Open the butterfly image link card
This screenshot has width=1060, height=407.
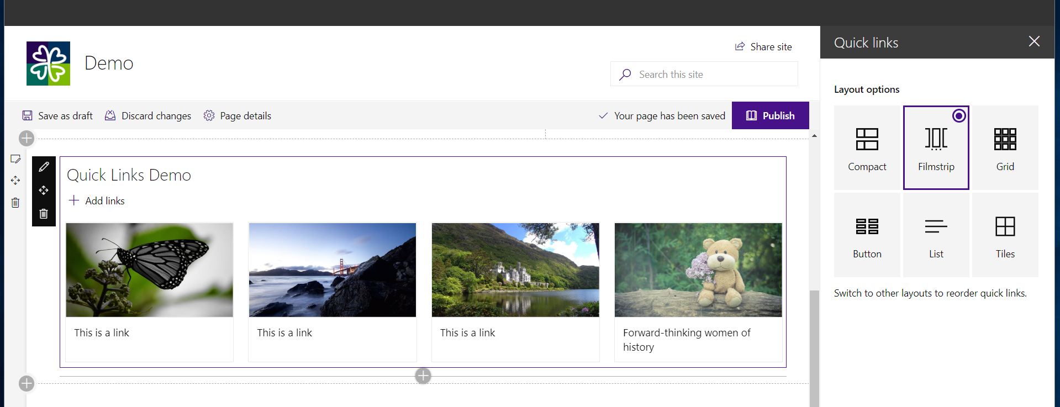(x=149, y=292)
